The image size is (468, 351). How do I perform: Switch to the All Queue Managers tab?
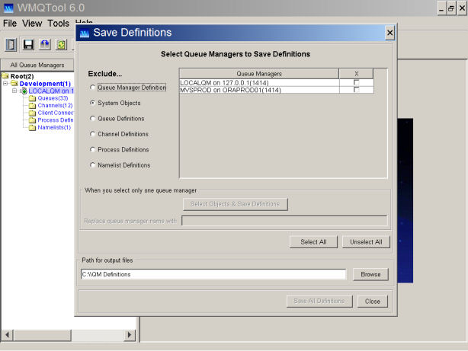tap(37, 65)
